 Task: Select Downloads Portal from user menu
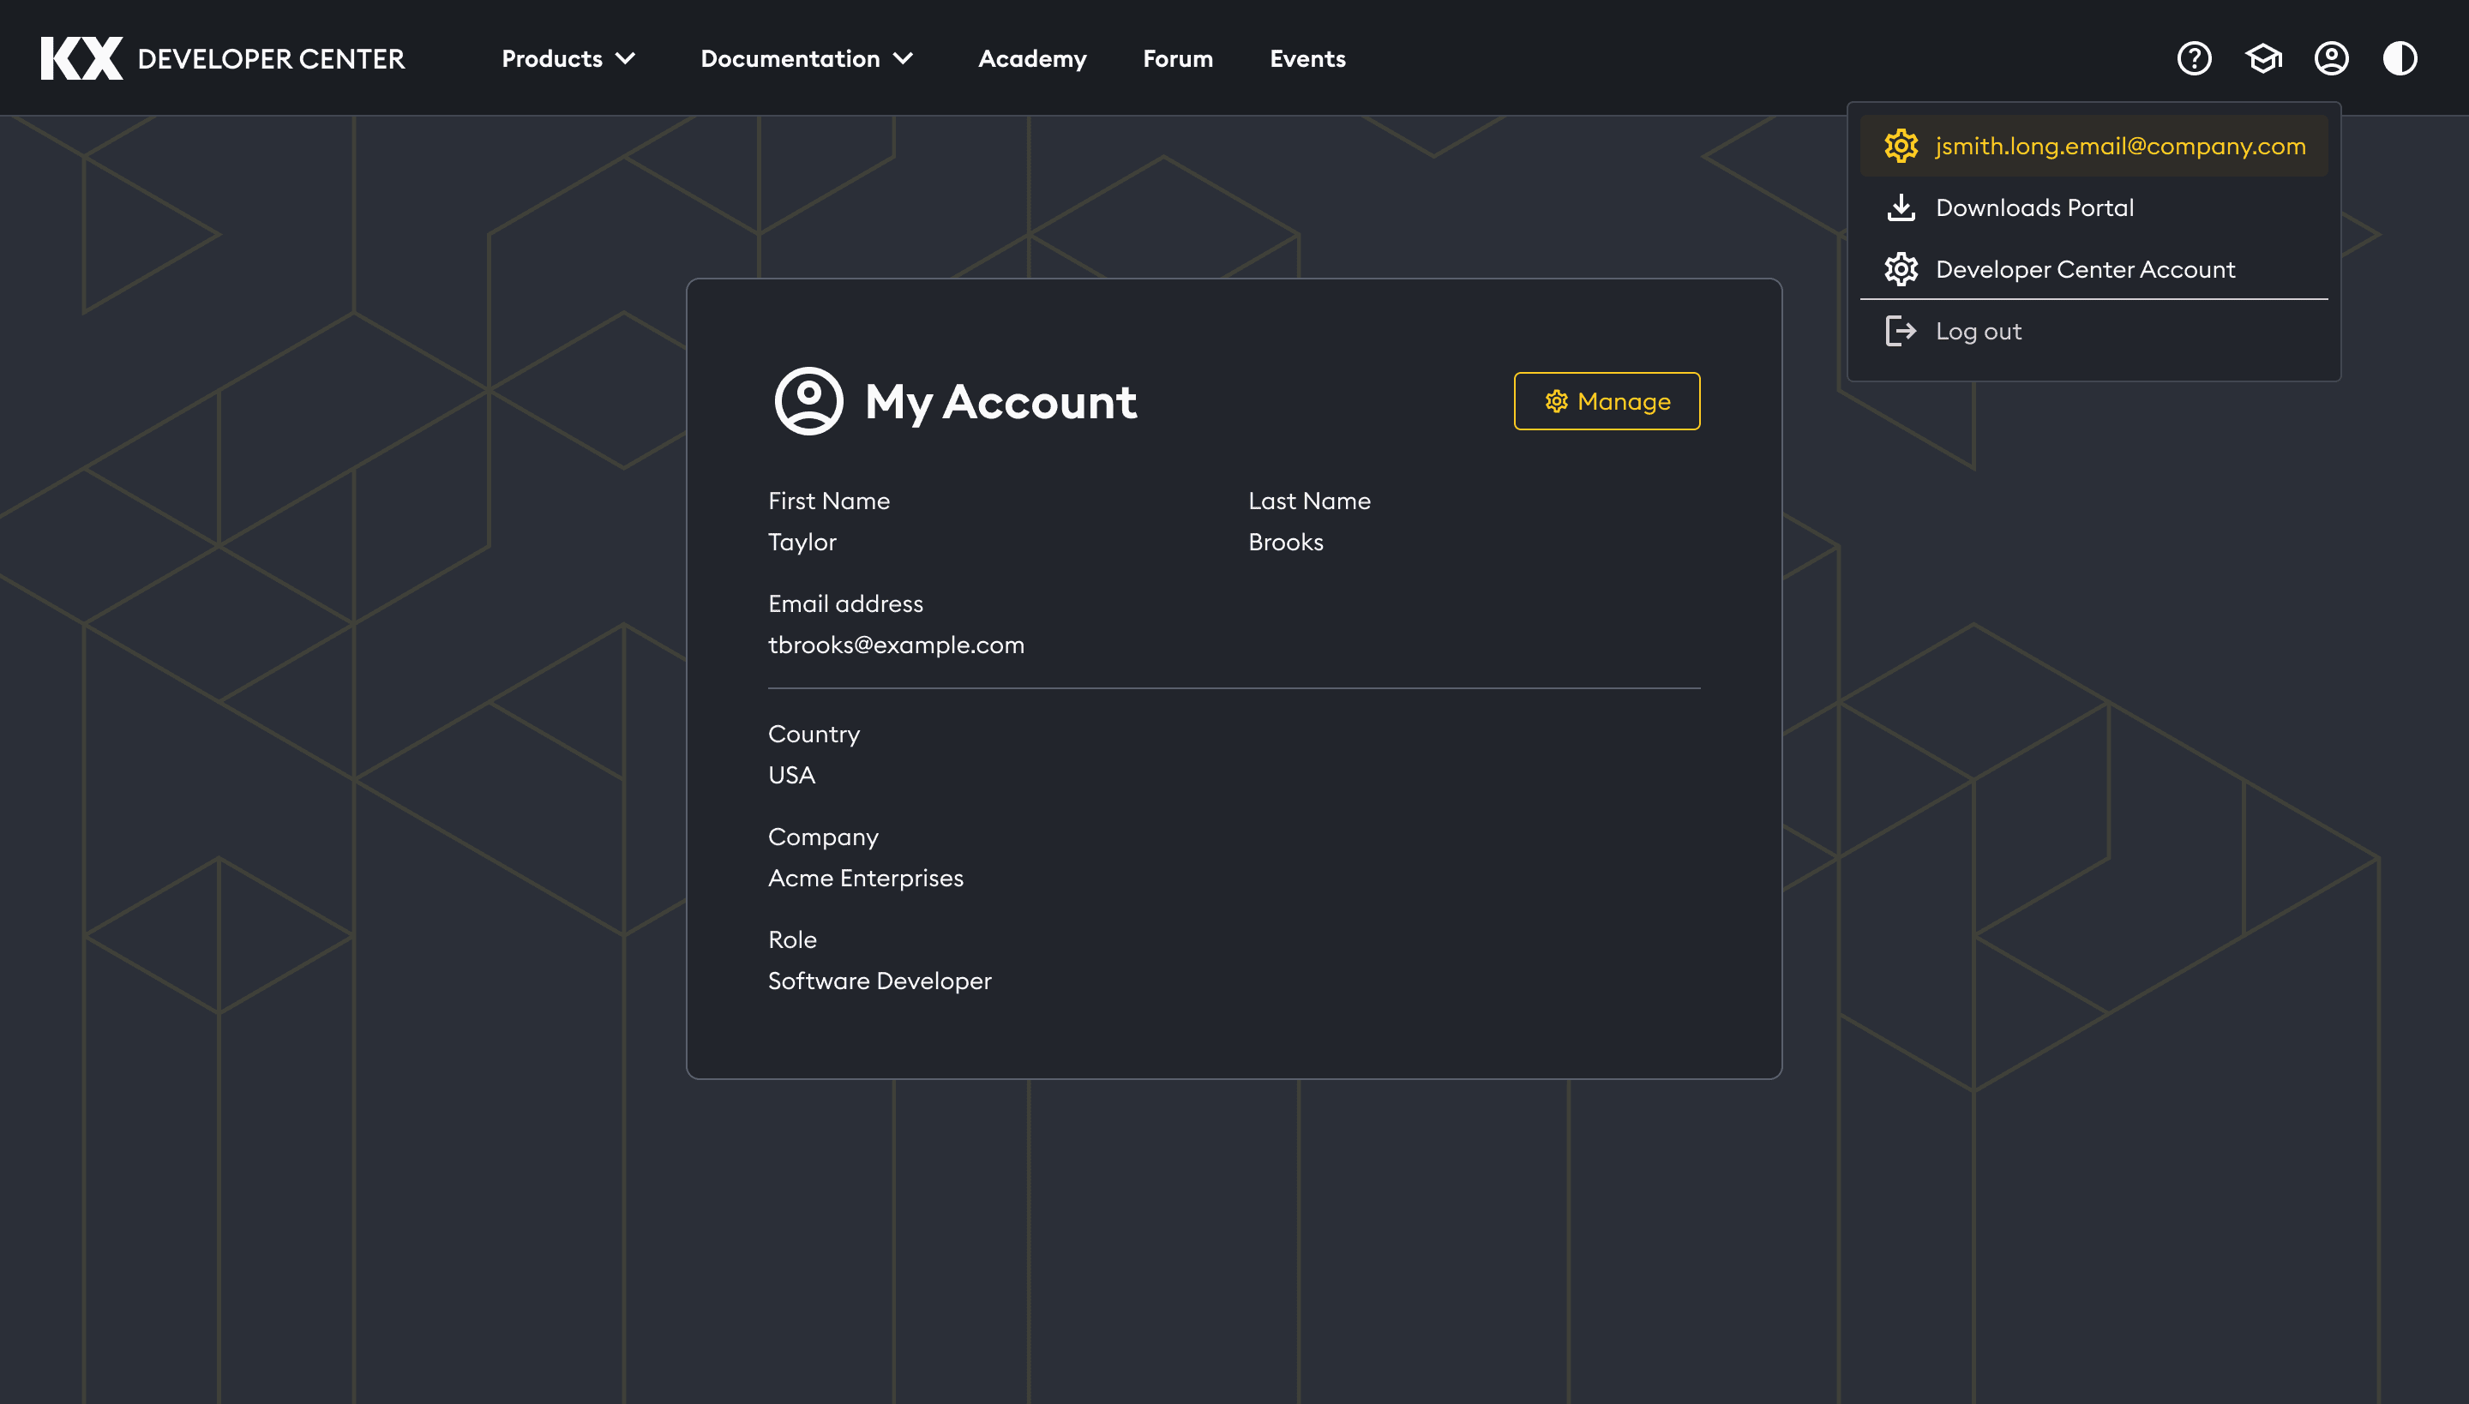coord(2034,207)
